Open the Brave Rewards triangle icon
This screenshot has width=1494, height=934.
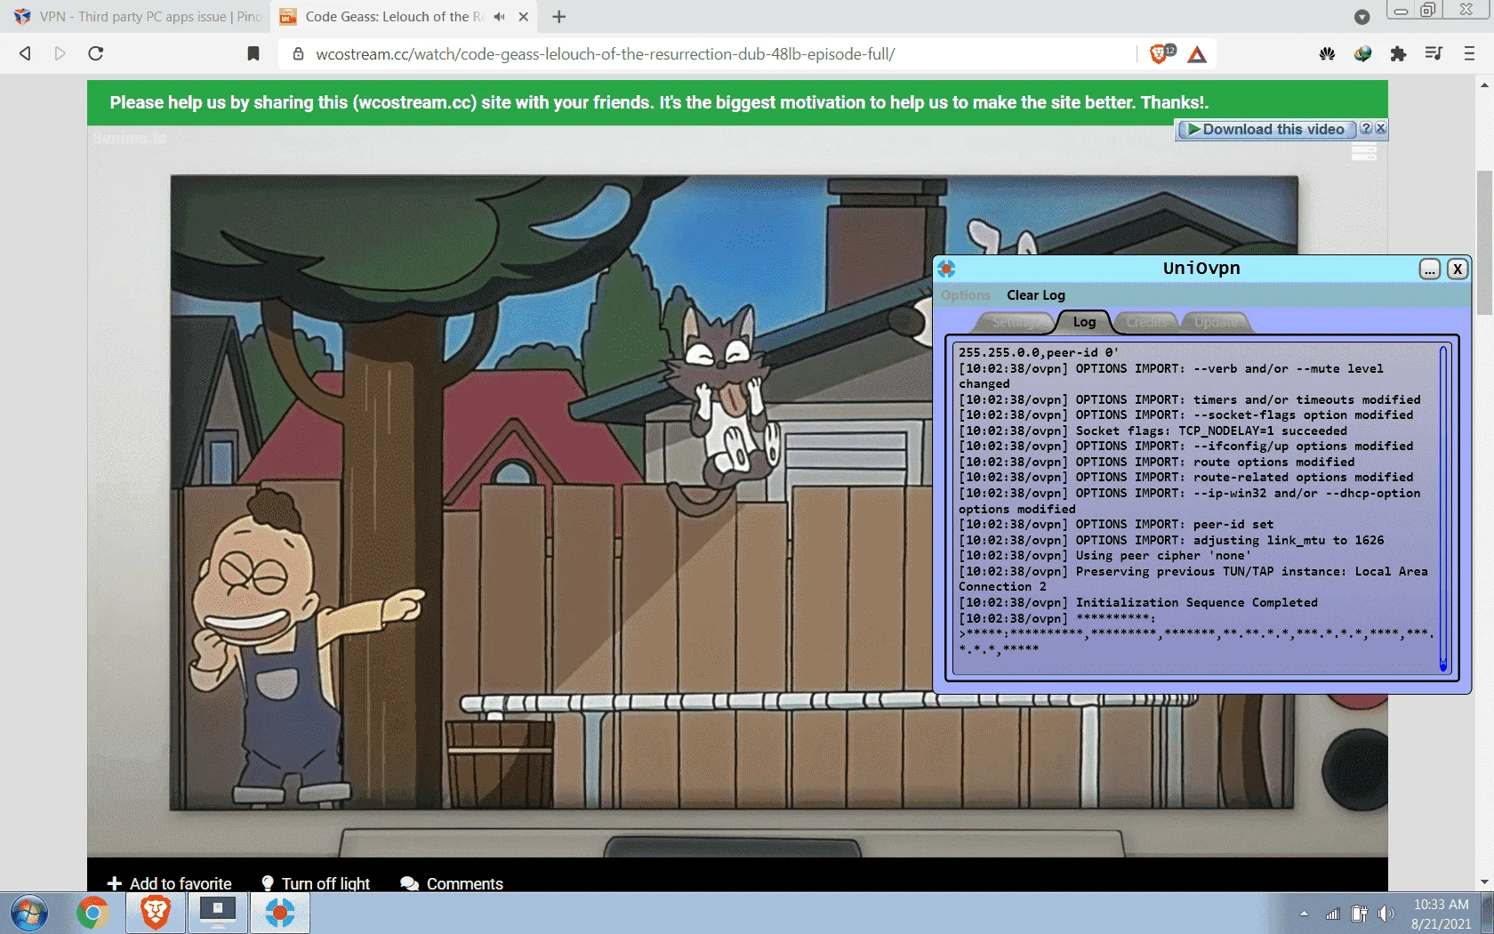pos(1197,54)
